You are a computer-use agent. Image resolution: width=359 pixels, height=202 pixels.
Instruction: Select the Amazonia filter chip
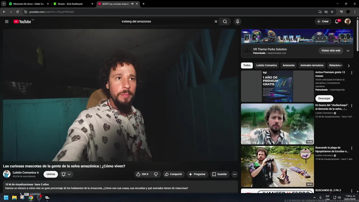(289, 65)
